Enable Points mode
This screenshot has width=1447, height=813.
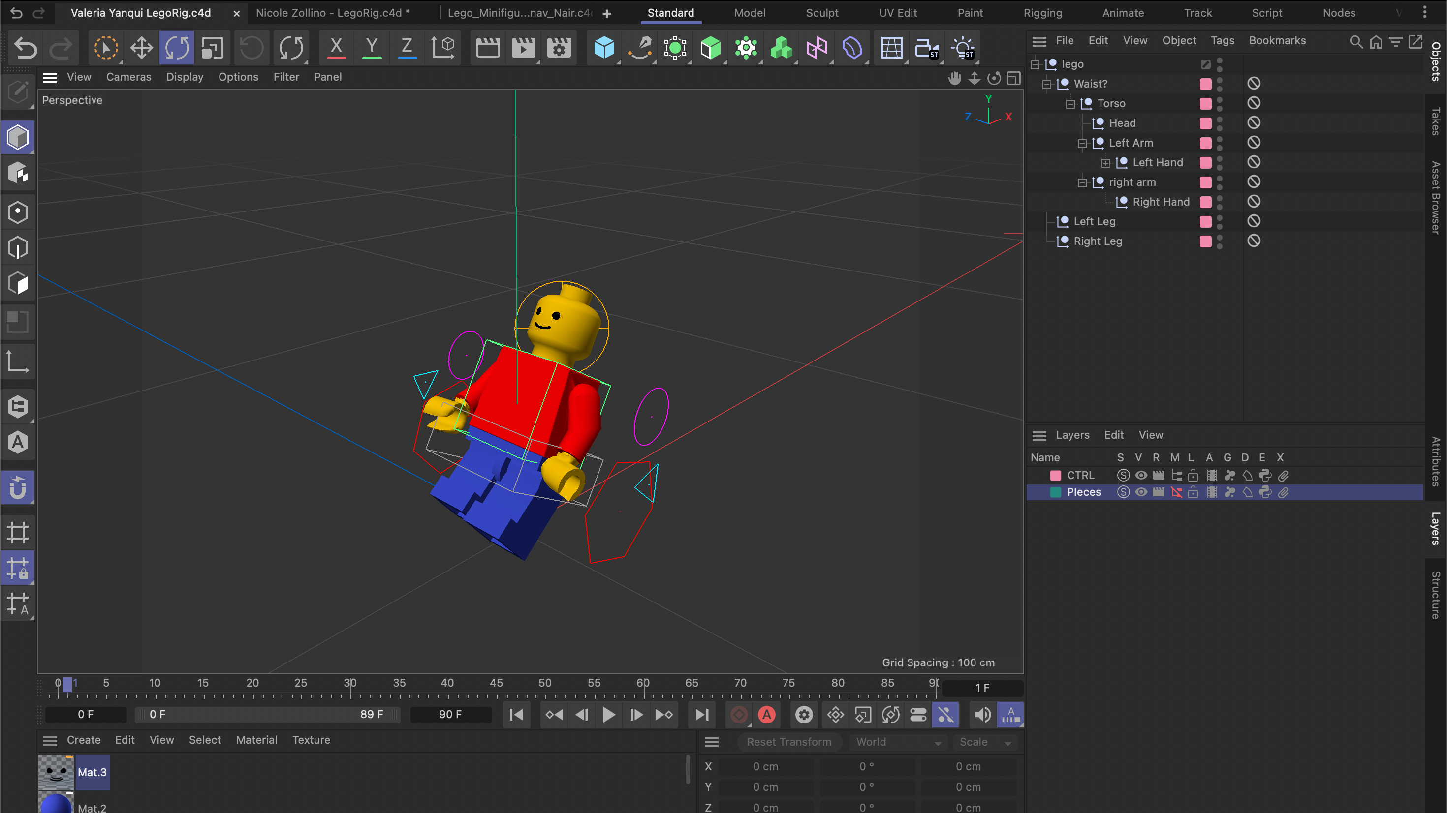[18, 212]
